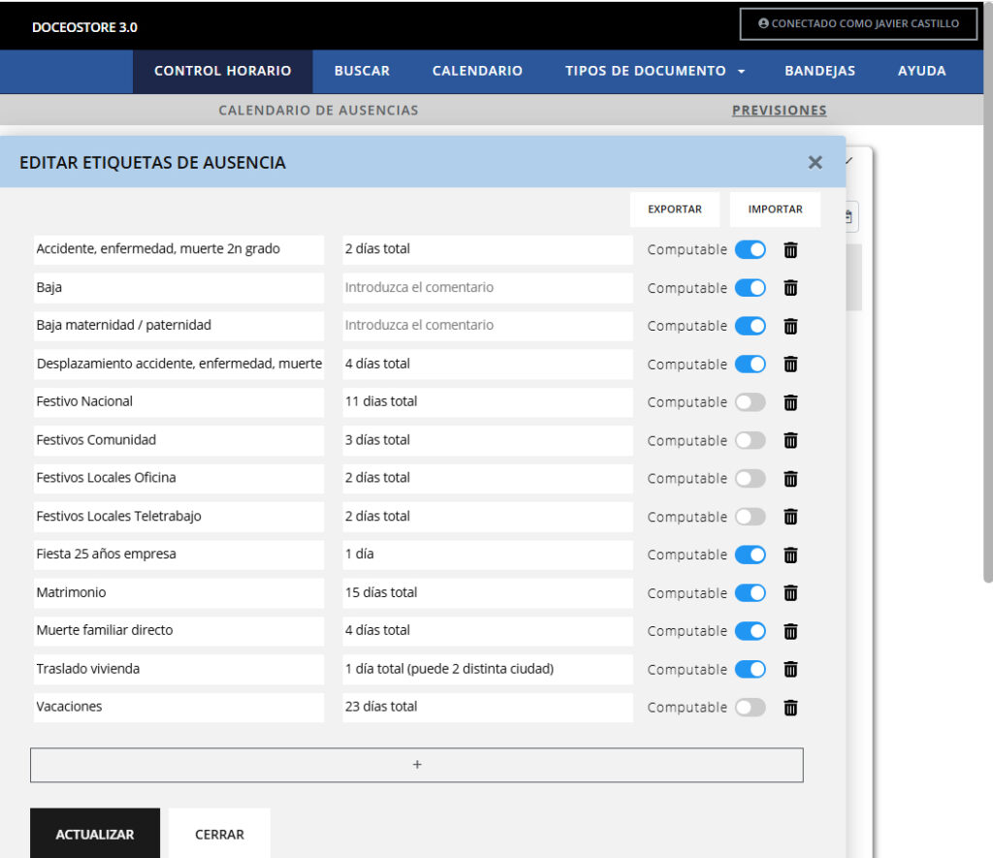Trash the Festivos Locales Oficina label

point(790,479)
